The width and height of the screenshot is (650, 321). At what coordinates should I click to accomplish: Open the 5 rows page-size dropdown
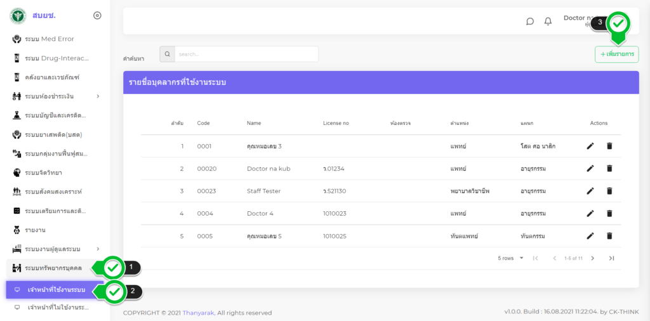pyautogui.click(x=511, y=258)
